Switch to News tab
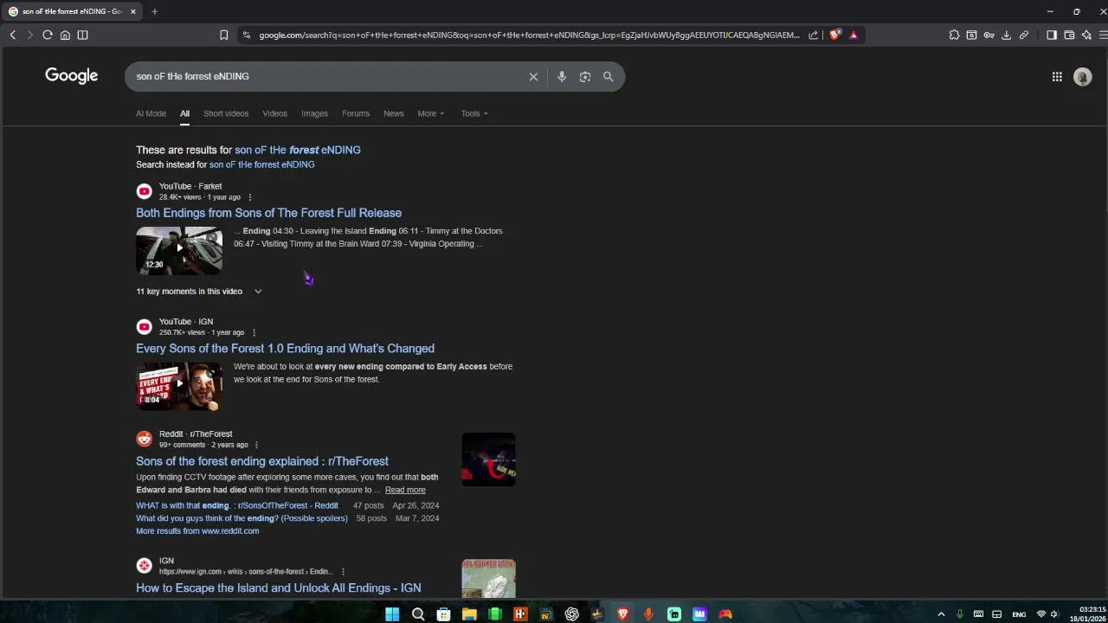The width and height of the screenshot is (1108, 623). tap(394, 113)
